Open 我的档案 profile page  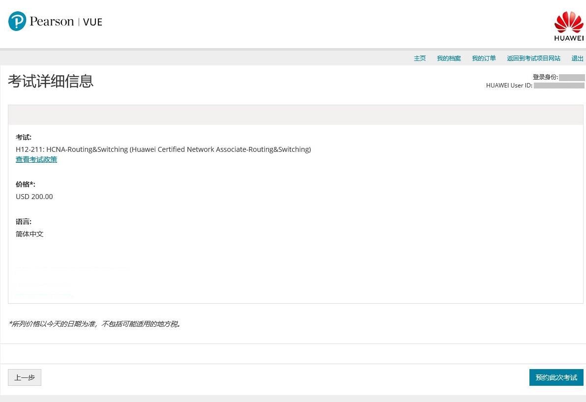(449, 58)
